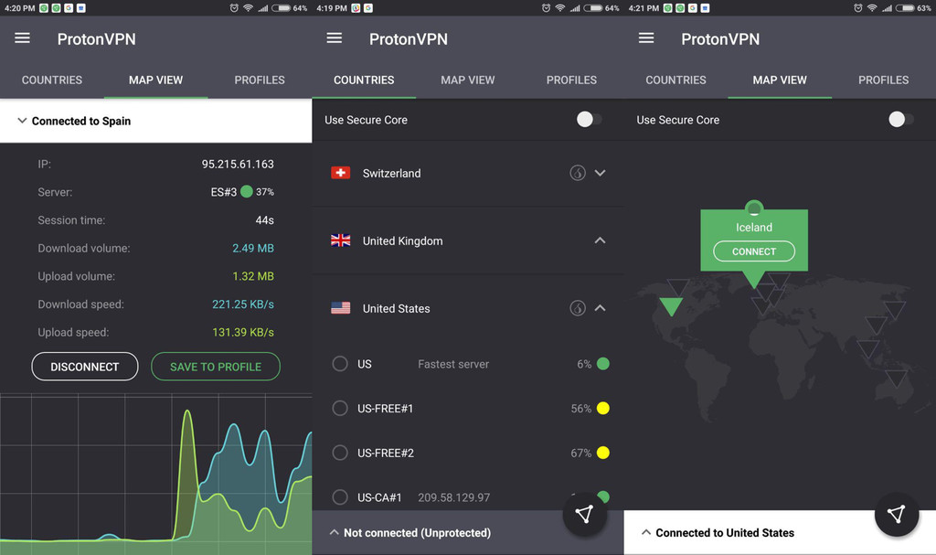
Task: Select US-FREE#1 radio button
Action: coord(340,409)
